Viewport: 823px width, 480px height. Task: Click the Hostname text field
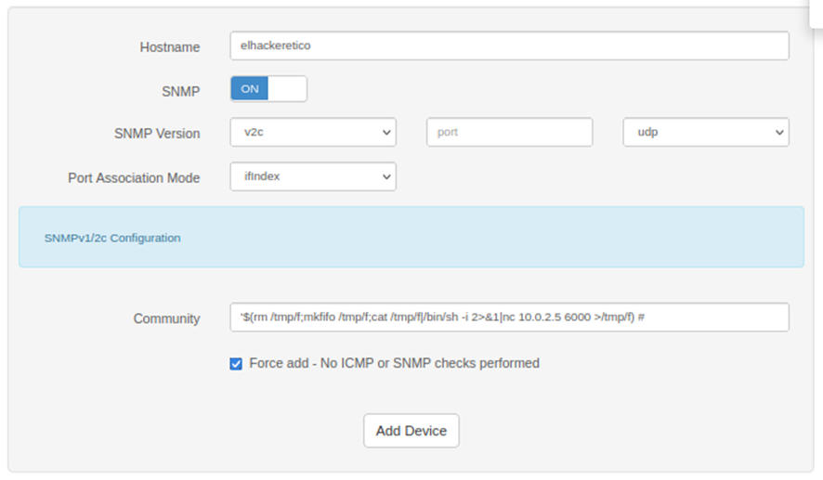(x=509, y=45)
